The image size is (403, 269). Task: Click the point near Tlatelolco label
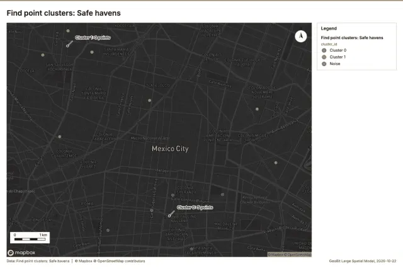pos(150,100)
